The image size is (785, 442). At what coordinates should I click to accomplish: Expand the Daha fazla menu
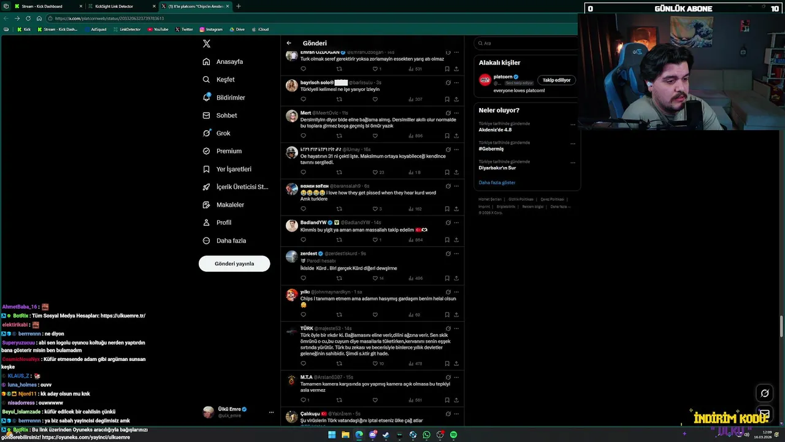pos(224,241)
